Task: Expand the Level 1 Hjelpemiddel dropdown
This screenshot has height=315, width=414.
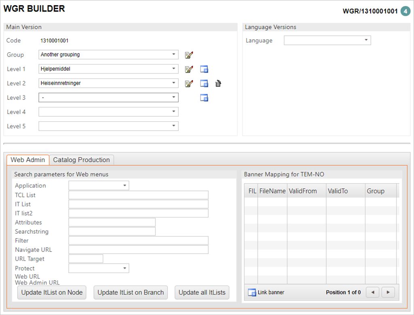Action: tap(173, 69)
